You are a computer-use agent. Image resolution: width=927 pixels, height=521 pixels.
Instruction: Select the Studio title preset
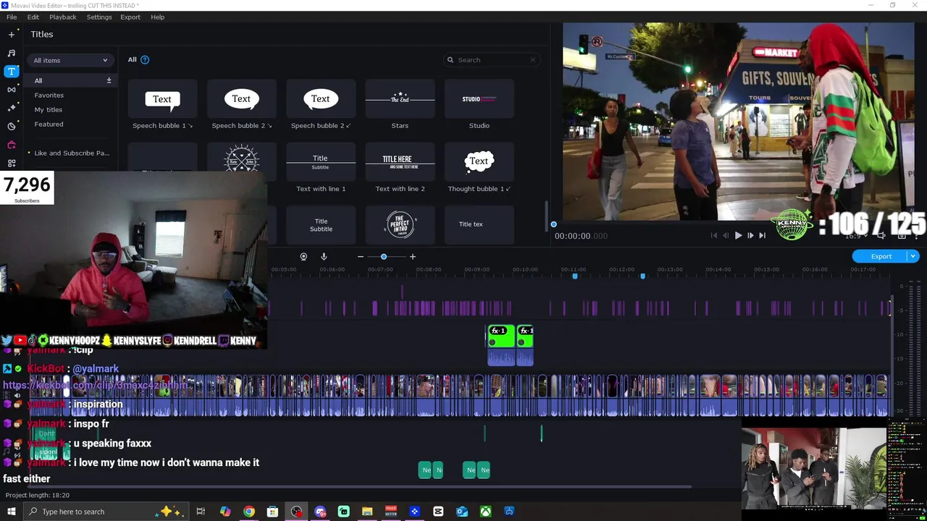(479, 99)
